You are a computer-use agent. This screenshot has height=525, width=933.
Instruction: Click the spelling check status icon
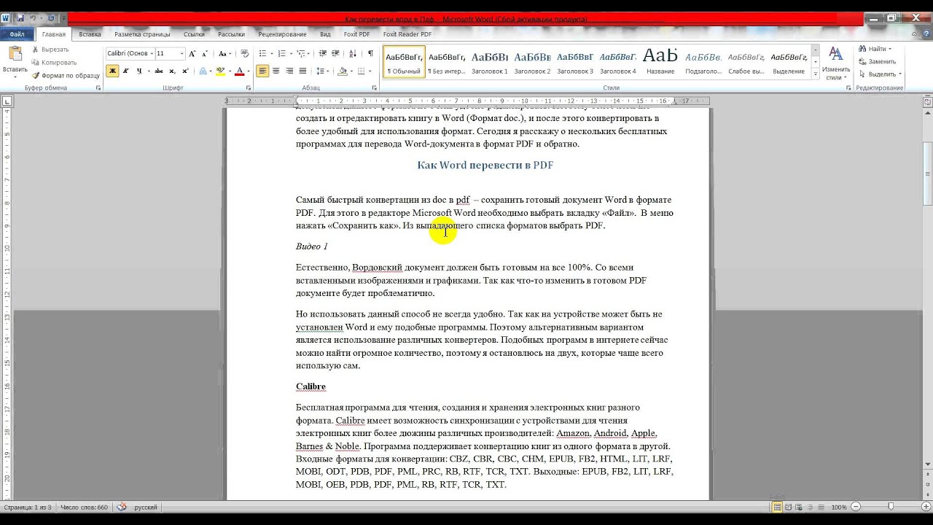tap(121, 507)
